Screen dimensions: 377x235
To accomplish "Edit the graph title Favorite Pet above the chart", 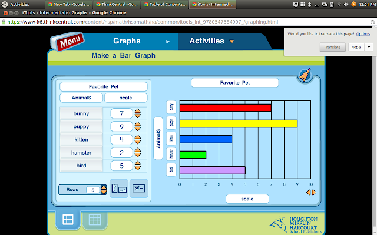I will tap(235, 83).
